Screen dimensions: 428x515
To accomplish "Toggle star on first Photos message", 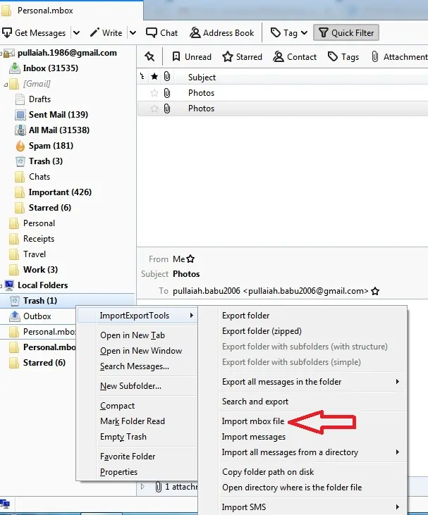I will click(154, 93).
